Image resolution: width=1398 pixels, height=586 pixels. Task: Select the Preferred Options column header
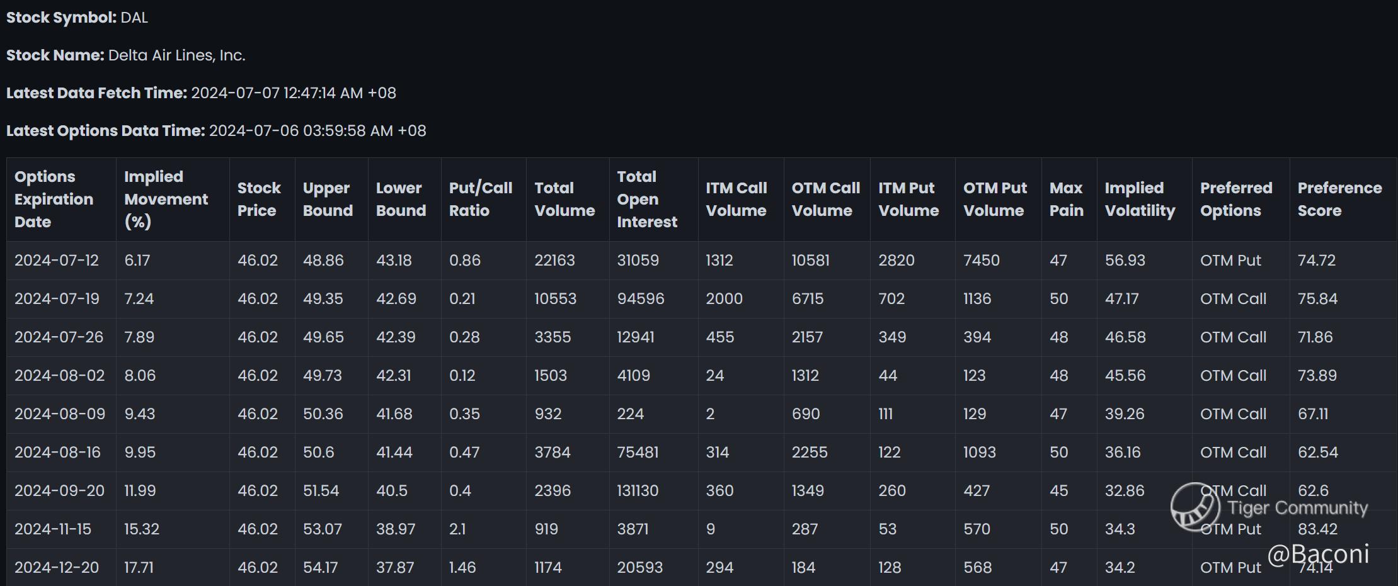(x=1240, y=200)
